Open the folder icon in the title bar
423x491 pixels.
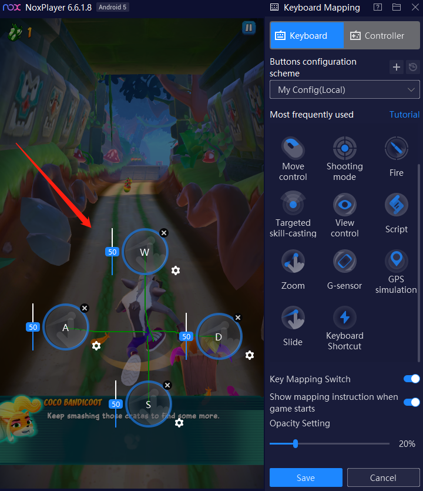(x=397, y=7)
